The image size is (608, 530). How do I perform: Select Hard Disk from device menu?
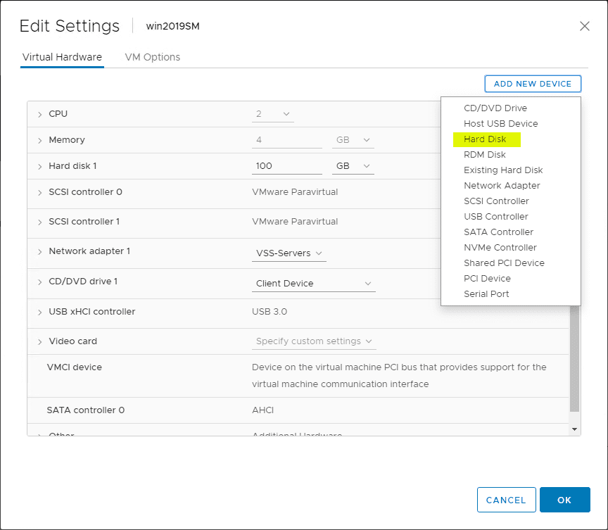pos(485,139)
